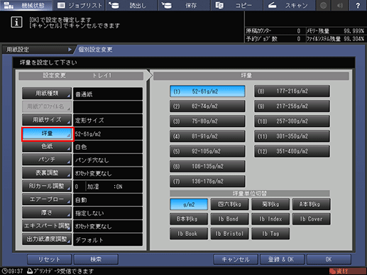Open the 読出し recall tab

coord(132,5)
